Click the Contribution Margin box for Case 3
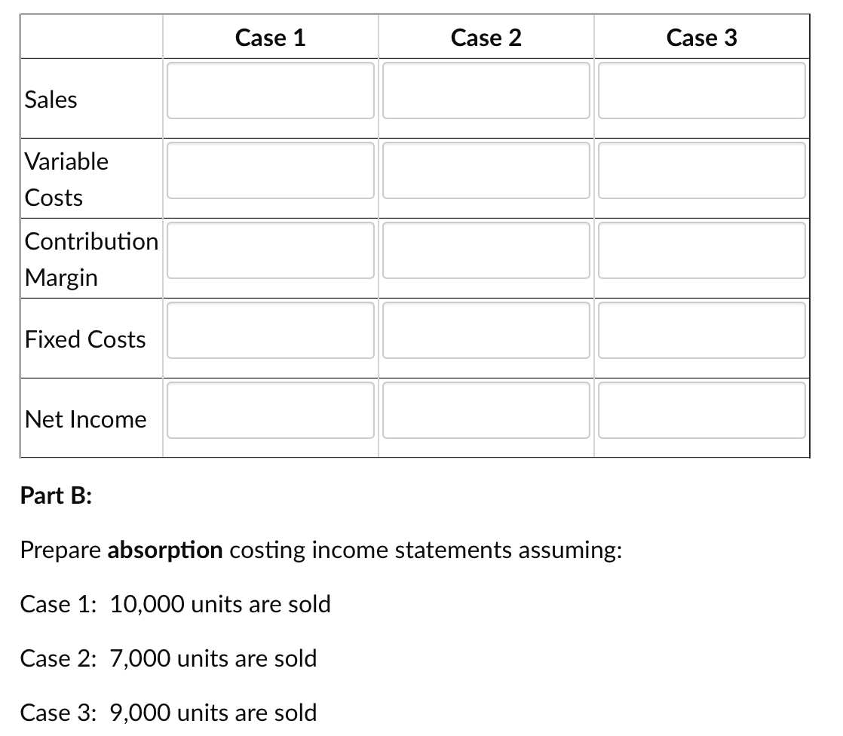 click(701, 251)
